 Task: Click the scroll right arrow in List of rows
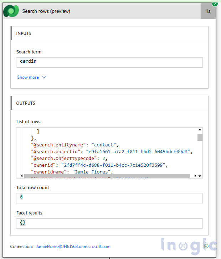pyautogui.click(x=195, y=176)
